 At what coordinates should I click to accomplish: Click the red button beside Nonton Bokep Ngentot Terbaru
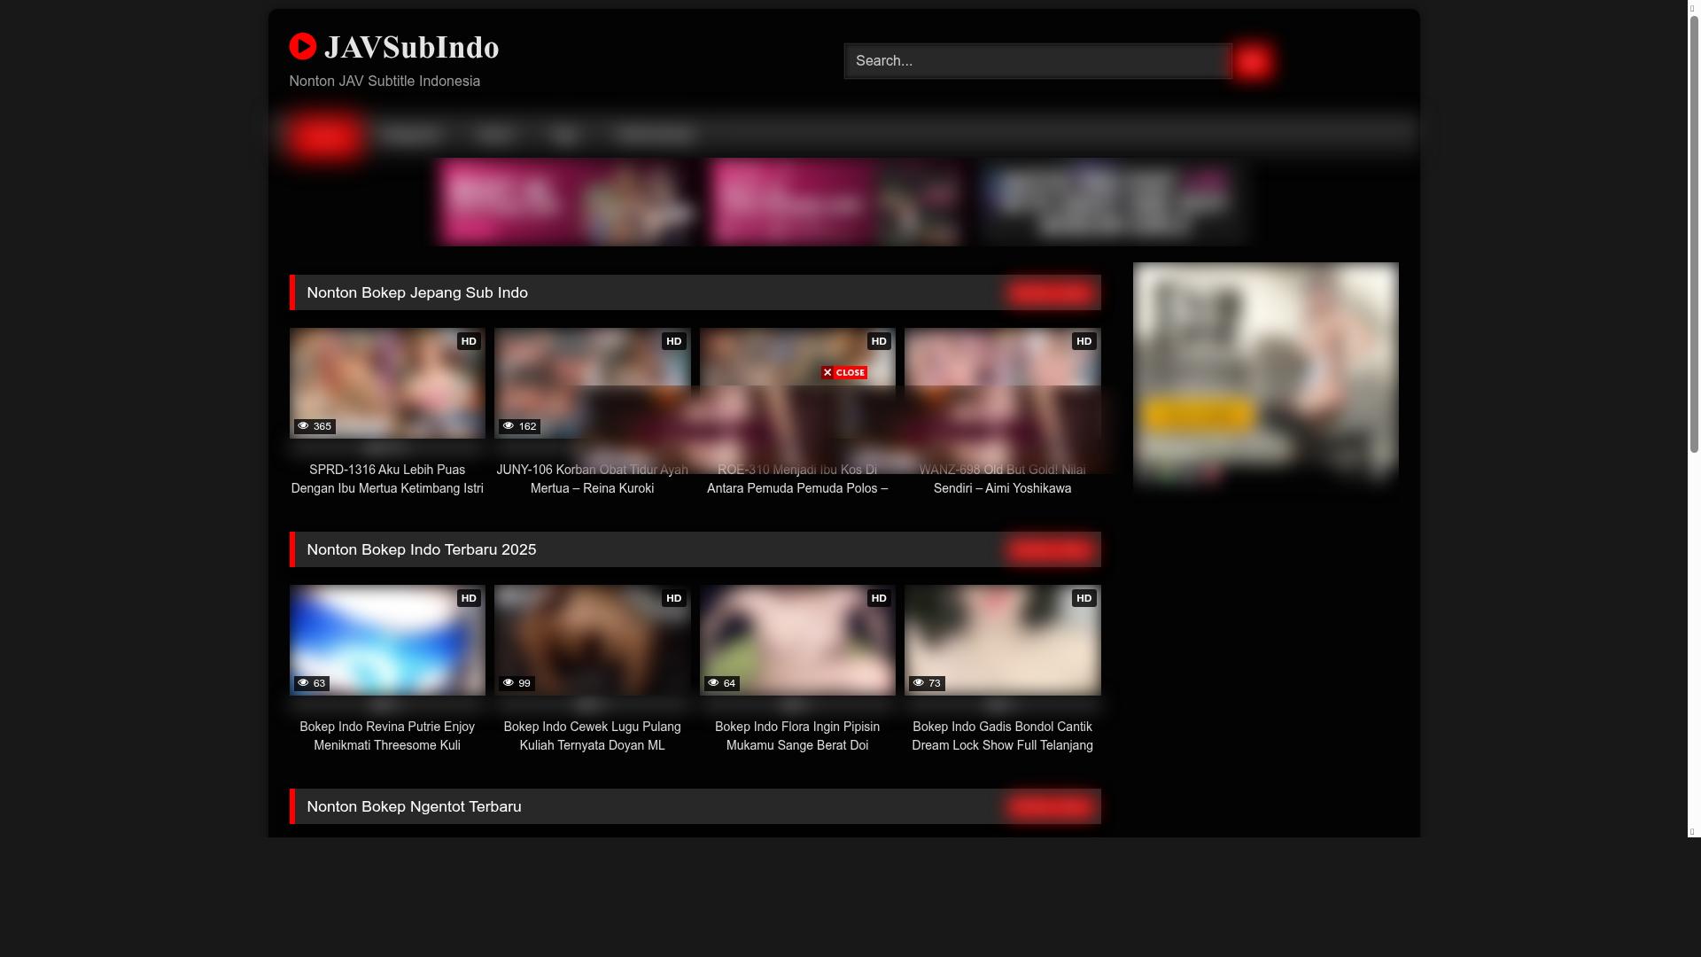click(1050, 806)
